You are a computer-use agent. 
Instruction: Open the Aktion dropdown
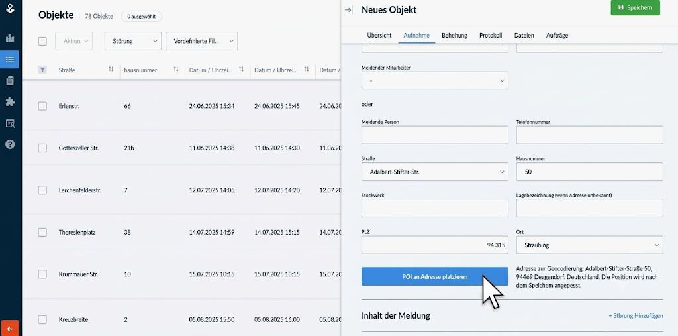pyautogui.click(x=74, y=41)
